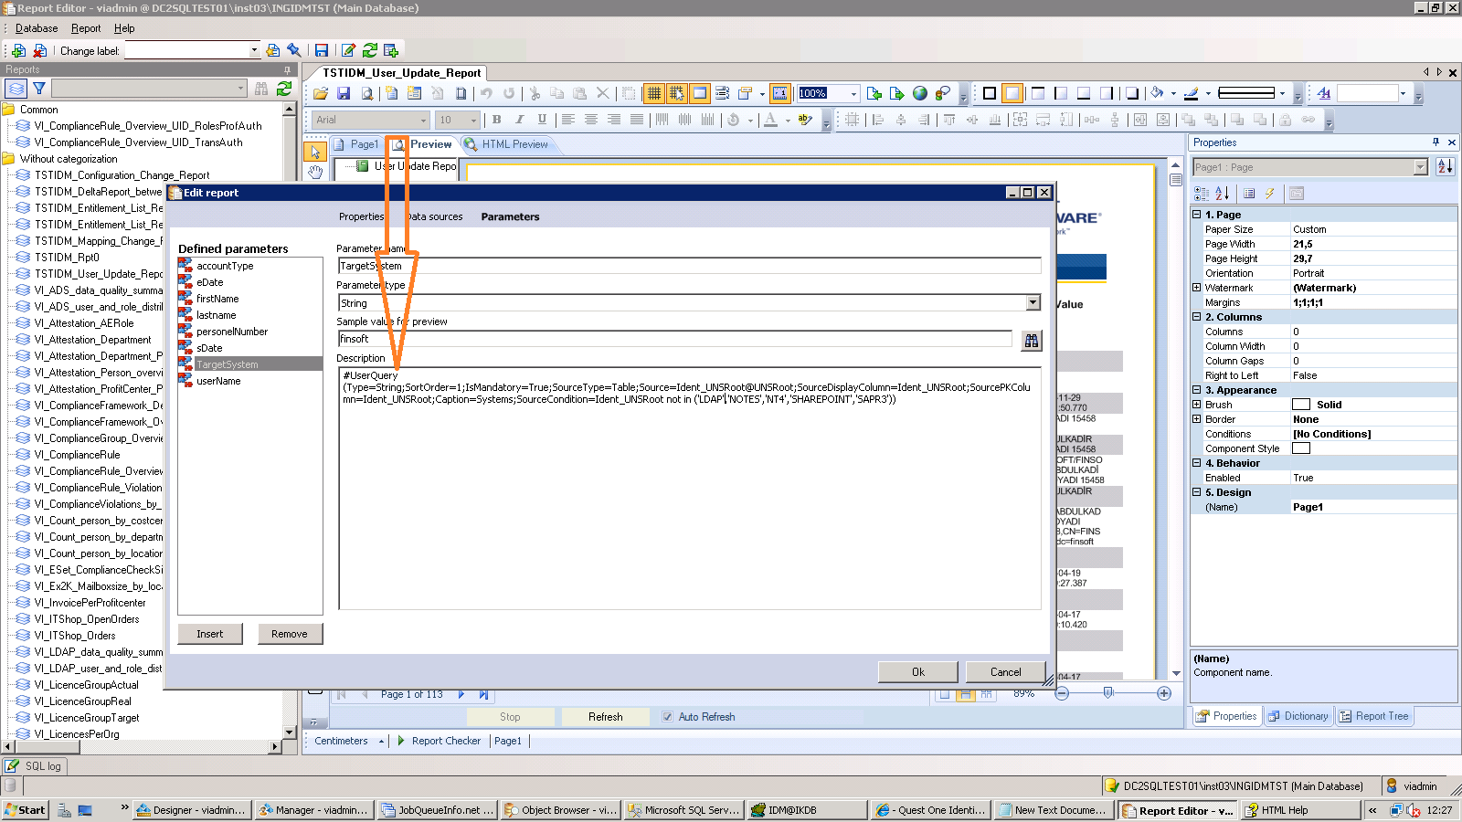1462x822 pixels.
Task: Refresh the Reports list with green arrows icon
Action: click(x=284, y=89)
